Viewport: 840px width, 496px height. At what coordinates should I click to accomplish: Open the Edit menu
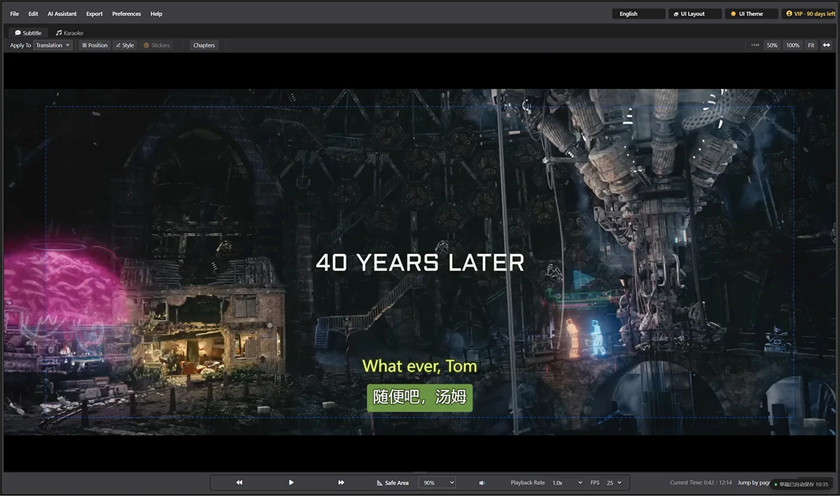(x=34, y=14)
